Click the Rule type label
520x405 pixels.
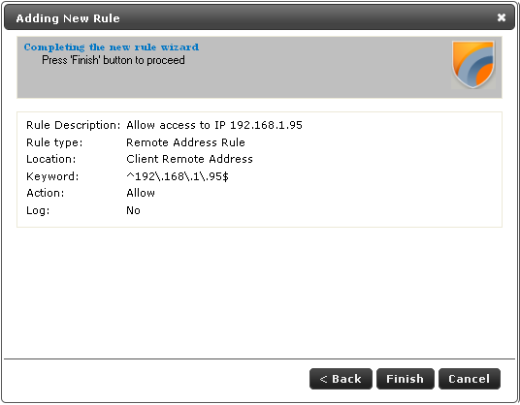pyautogui.click(x=54, y=142)
